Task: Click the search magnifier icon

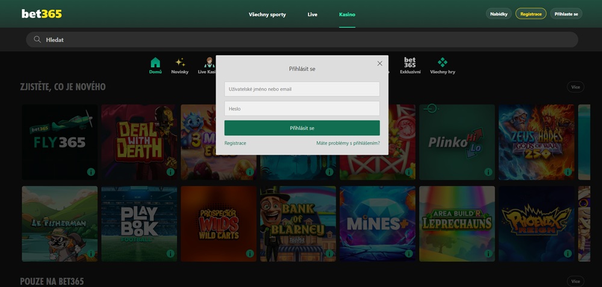Action: (x=37, y=40)
